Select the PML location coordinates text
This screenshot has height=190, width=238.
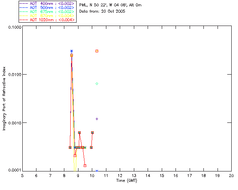click(110, 5)
